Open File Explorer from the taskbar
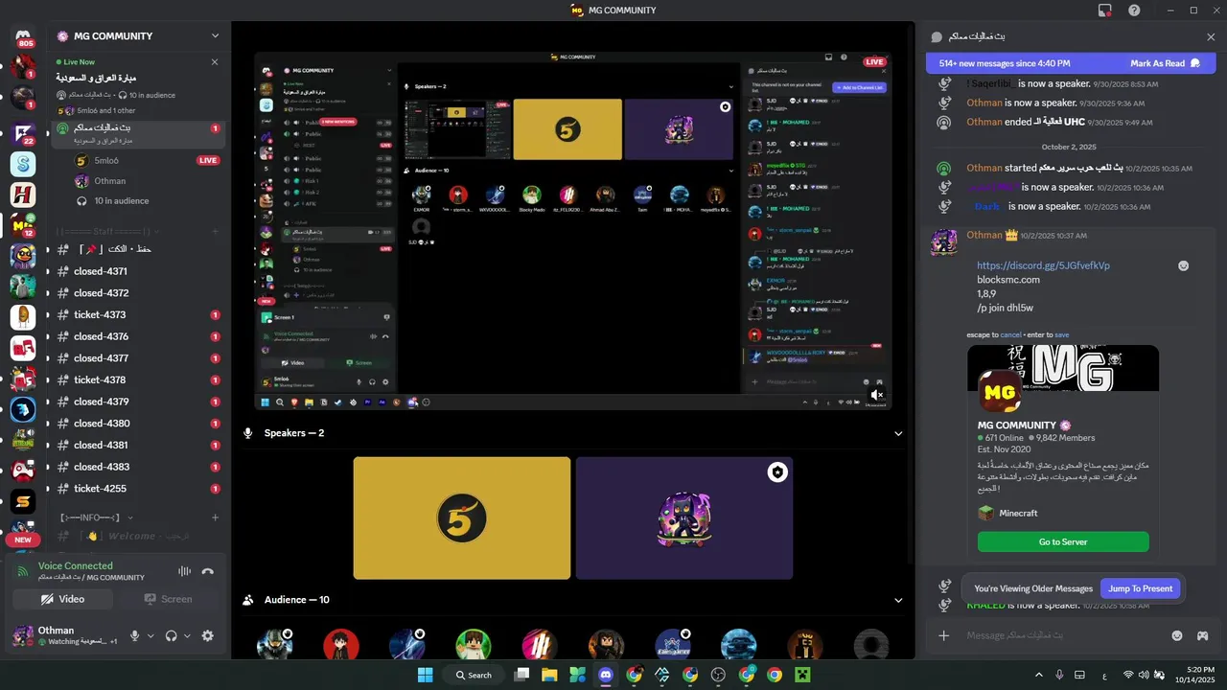Viewport: 1227px width, 690px height. click(x=549, y=675)
